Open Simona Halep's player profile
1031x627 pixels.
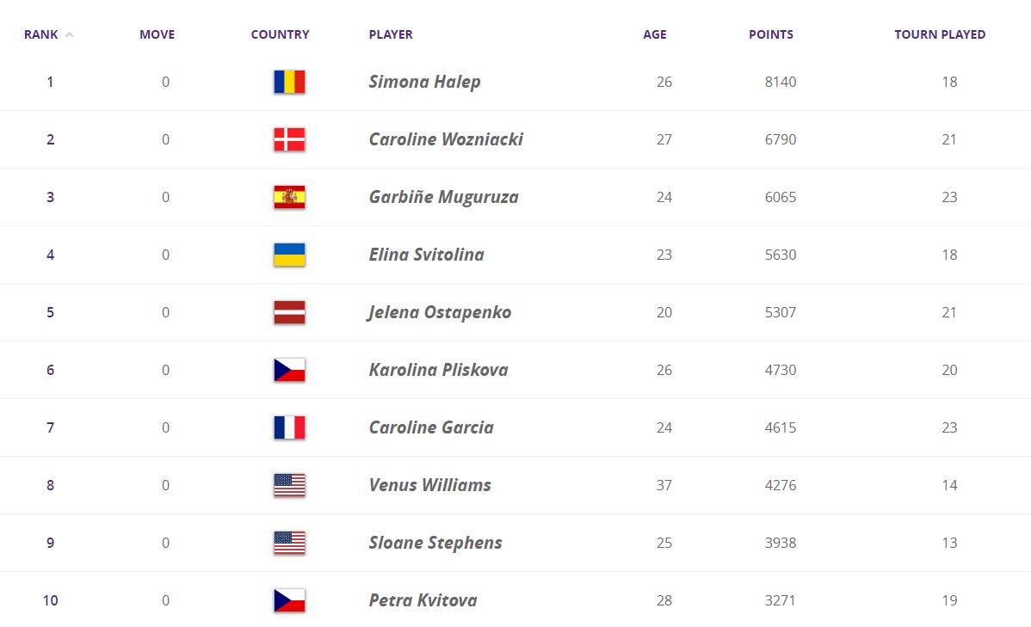(424, 82)
